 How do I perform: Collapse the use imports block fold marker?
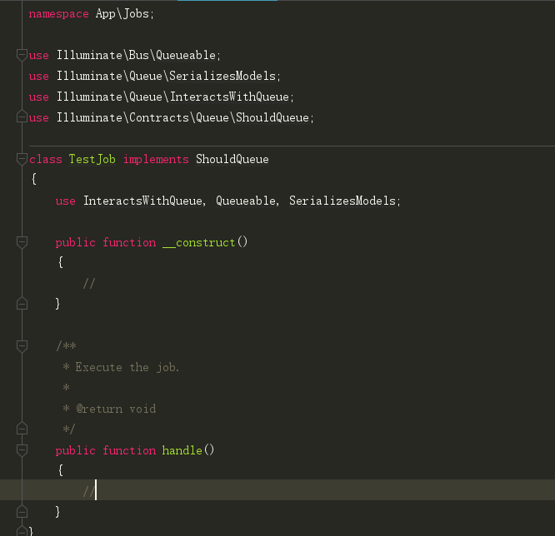click(22, 55)
